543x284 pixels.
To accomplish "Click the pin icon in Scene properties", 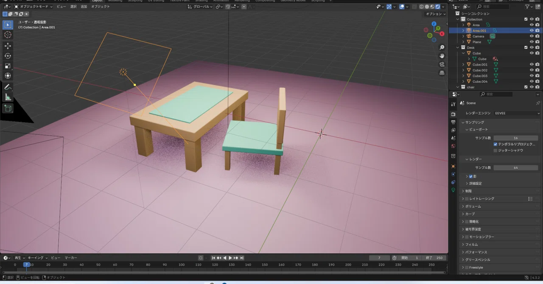I will [538, 103].
